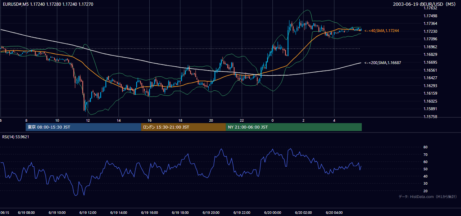Click the bottom time label 6/19 18:00

(180, 213)
